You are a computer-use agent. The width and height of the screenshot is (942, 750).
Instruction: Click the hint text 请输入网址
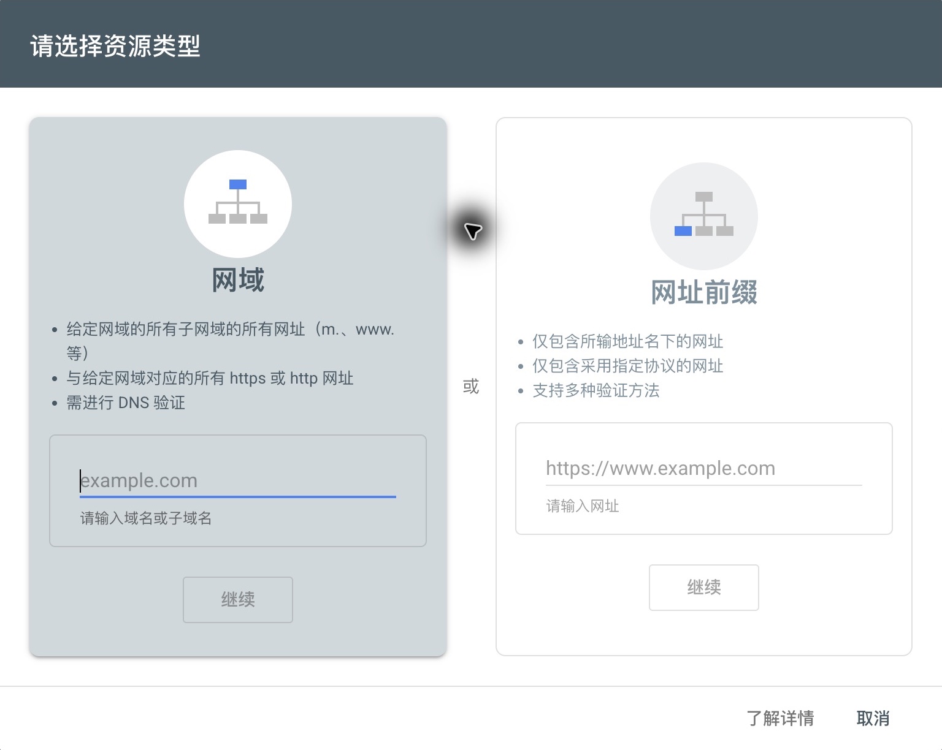[x=583, y=506]
